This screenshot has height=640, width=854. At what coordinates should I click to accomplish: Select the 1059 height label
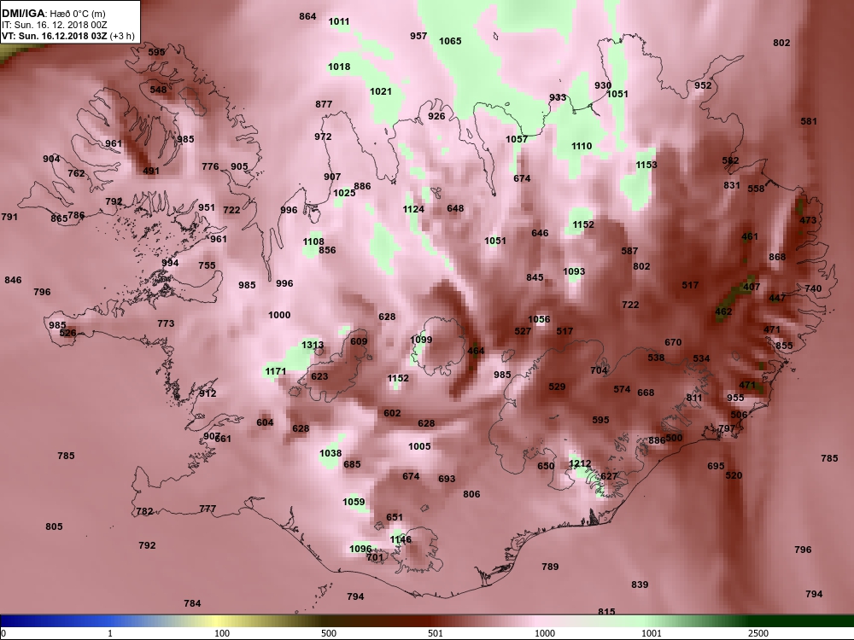point(354,502)
